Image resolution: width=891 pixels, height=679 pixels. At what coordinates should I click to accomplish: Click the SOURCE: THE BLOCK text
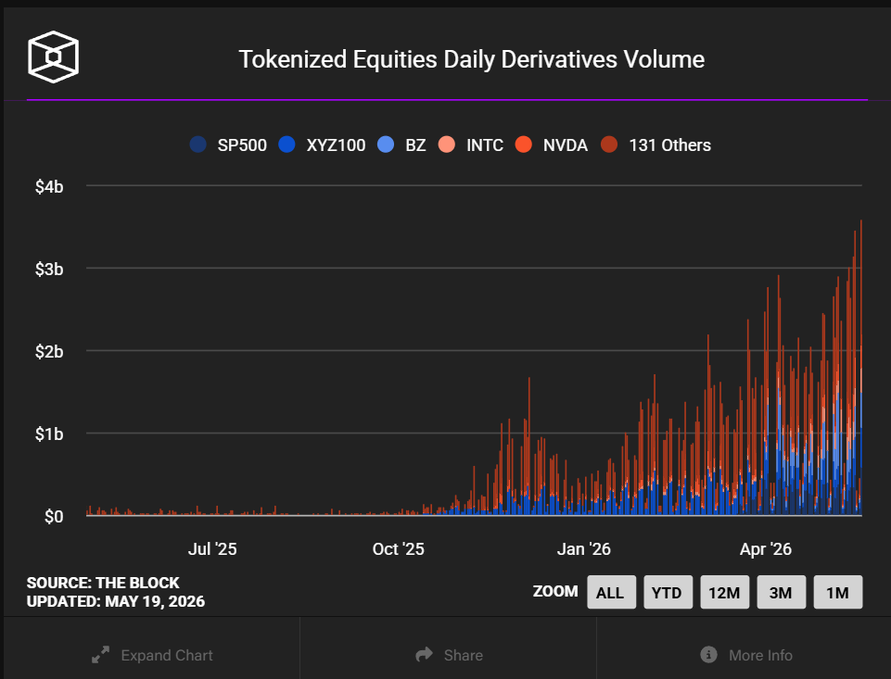tap(103, 583)
